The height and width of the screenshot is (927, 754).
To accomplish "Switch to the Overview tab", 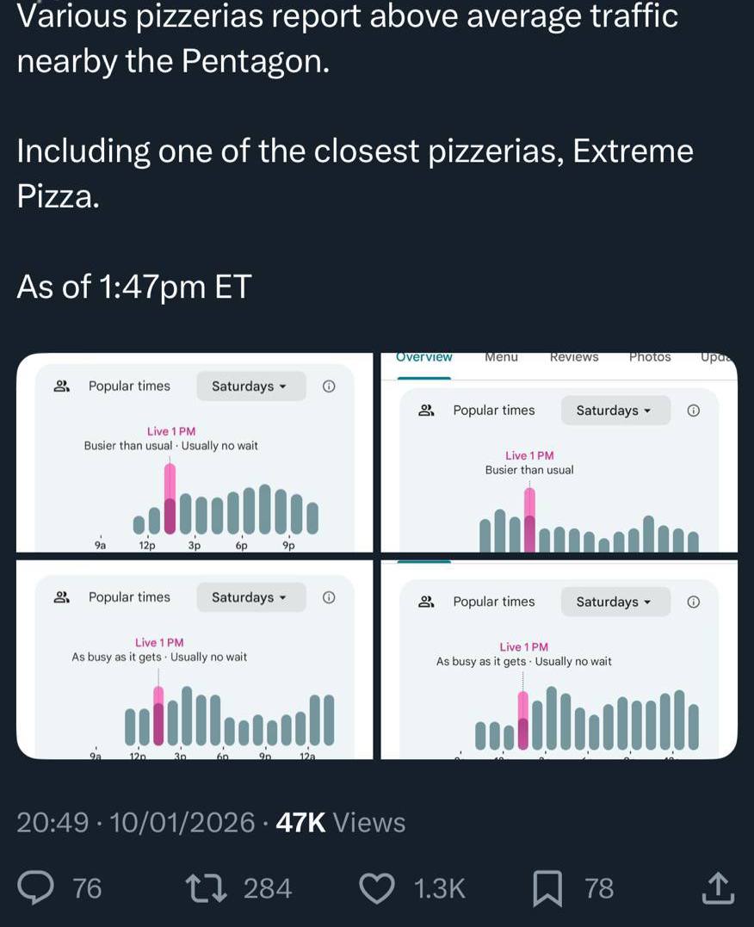I will [x=423, y=357].
